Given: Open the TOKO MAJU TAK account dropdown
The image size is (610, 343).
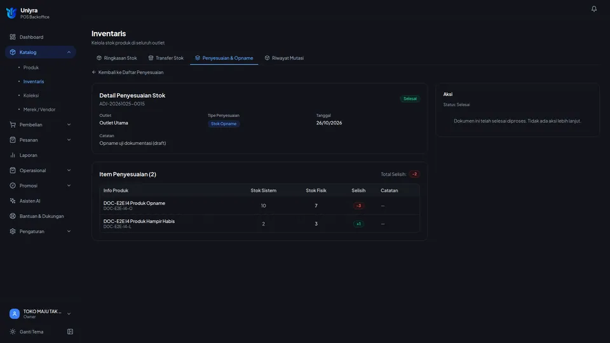Looking at the screenshot, I should tap(41, 313).
